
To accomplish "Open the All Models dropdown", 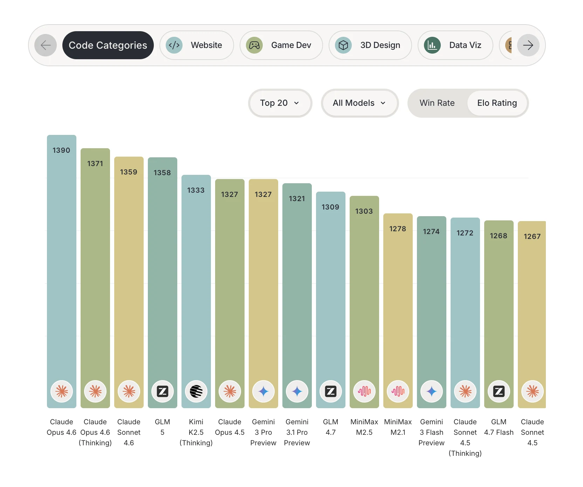I will pyautogui.click(x=360, y=103).
